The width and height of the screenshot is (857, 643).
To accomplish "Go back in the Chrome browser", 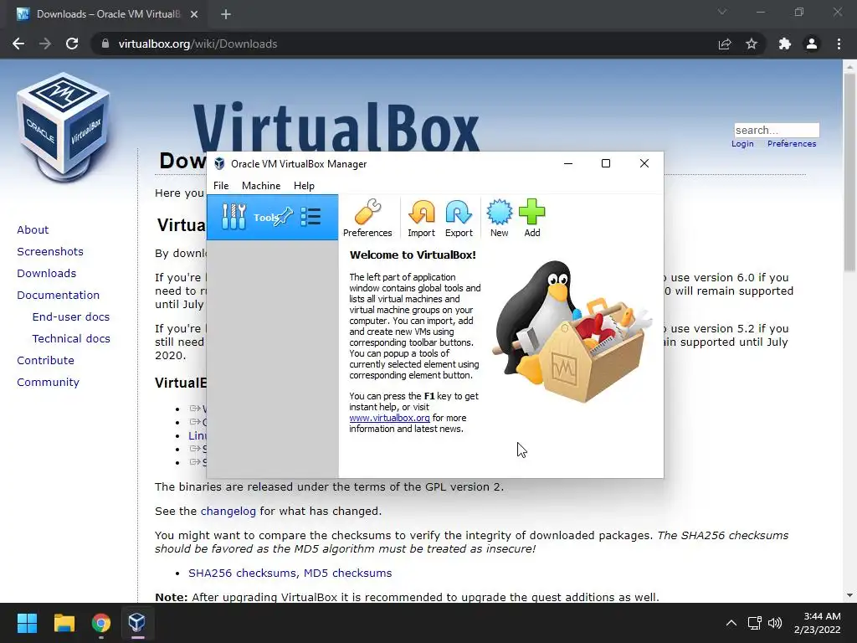I will [x=18, y=44].
